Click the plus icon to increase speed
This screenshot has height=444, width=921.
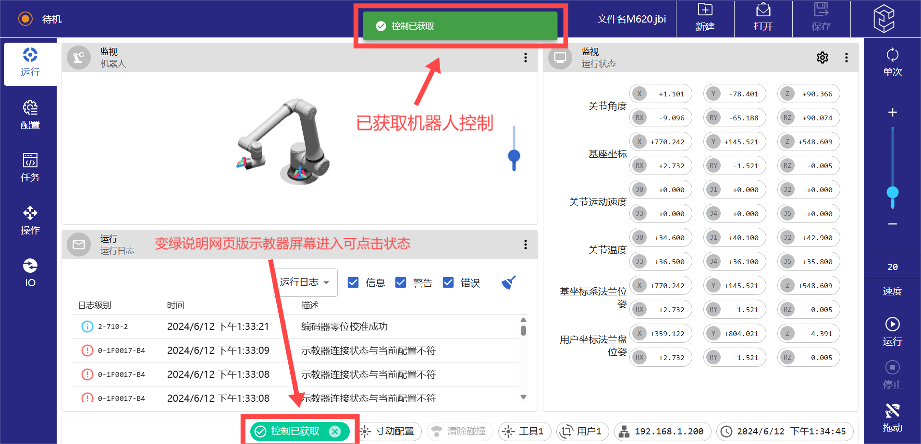click(892, 112)
